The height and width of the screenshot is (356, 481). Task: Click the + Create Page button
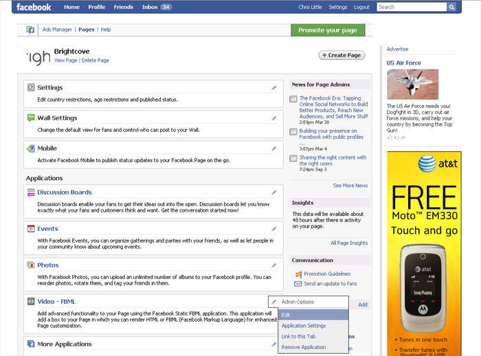(342, 55)
